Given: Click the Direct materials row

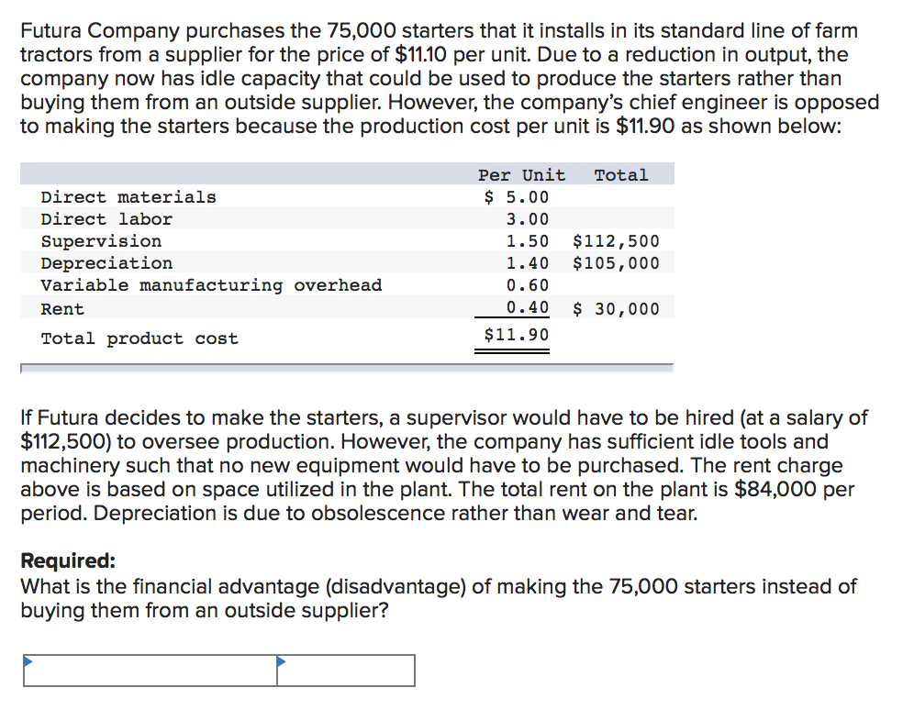Looking at the screenshot, I should (x=128, y=196).
